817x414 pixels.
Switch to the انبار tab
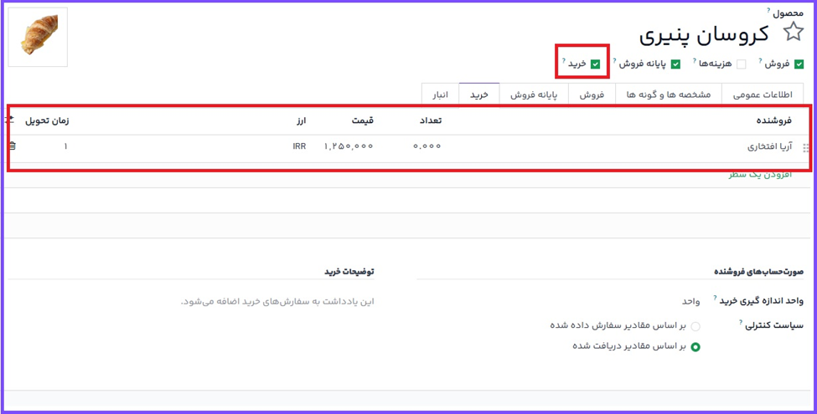coord(440,95)
